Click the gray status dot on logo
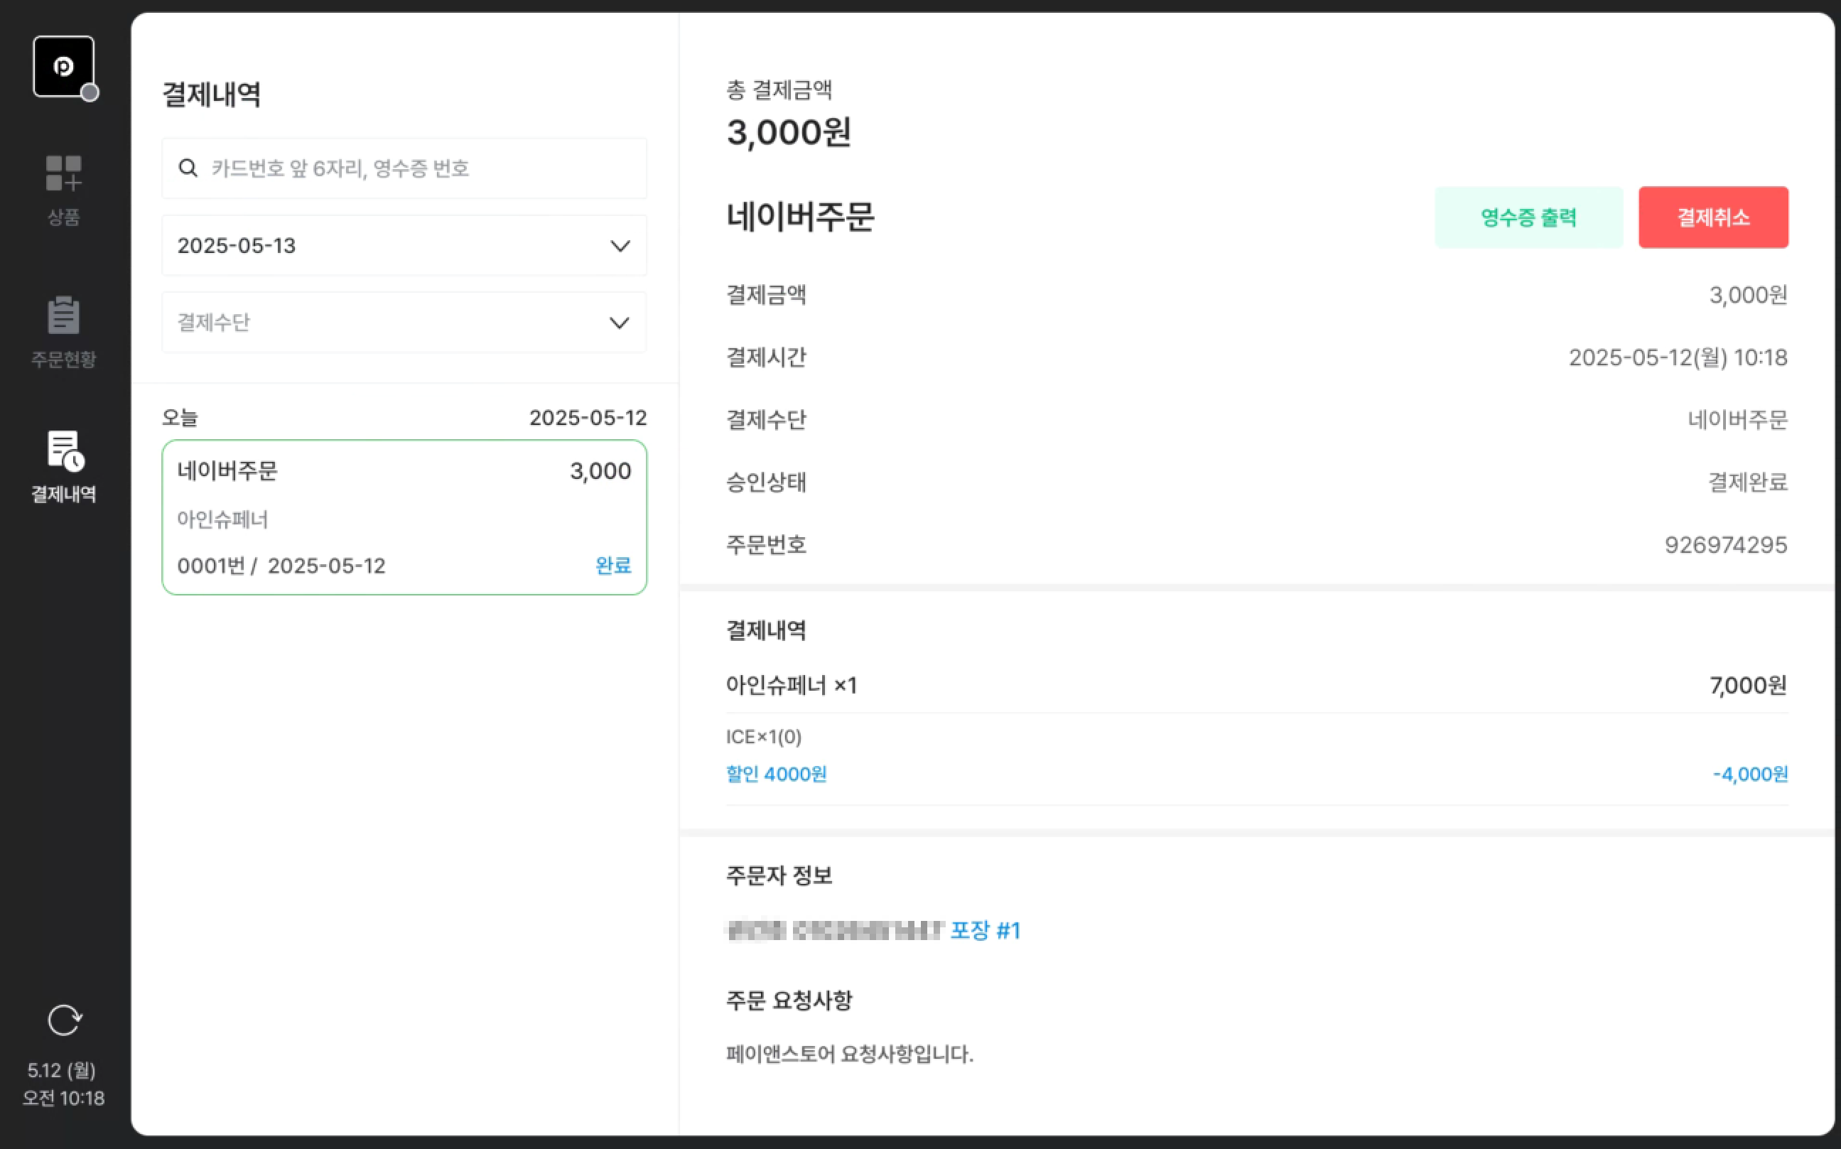1841x1149 pixels. pyautogui.click(x=90, y=92)
